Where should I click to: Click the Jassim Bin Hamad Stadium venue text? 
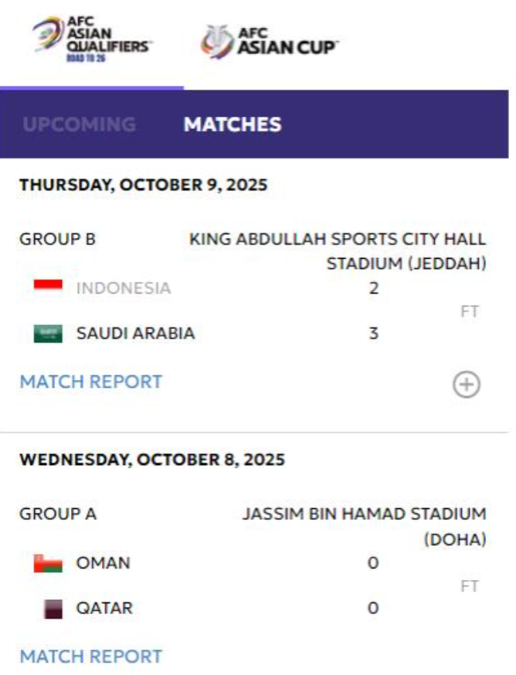(364, 525)
